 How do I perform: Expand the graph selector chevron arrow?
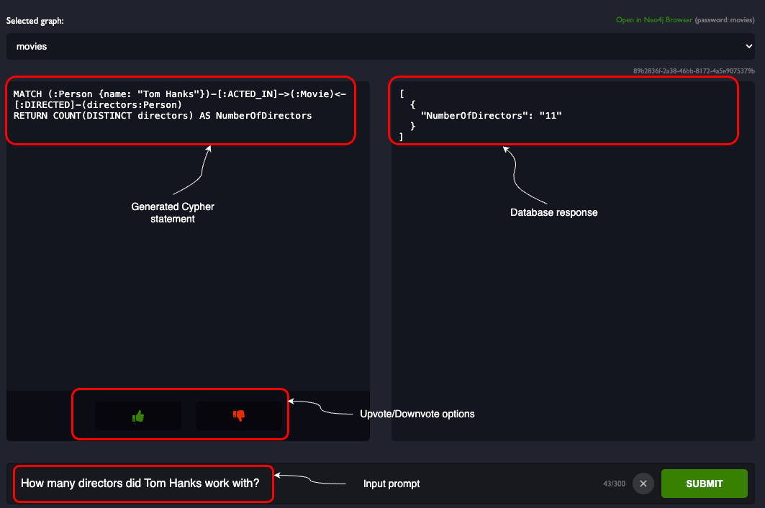coord(748,46)
